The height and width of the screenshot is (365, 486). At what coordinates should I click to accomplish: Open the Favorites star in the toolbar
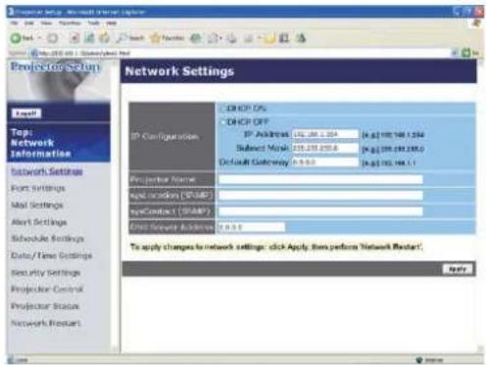[x=168, y=38]
